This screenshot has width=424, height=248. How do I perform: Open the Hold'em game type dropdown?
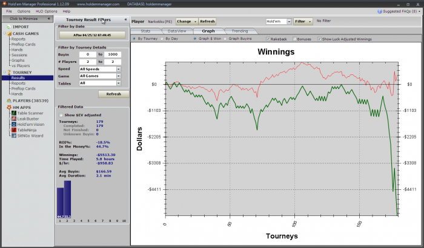tap(289, 21)
